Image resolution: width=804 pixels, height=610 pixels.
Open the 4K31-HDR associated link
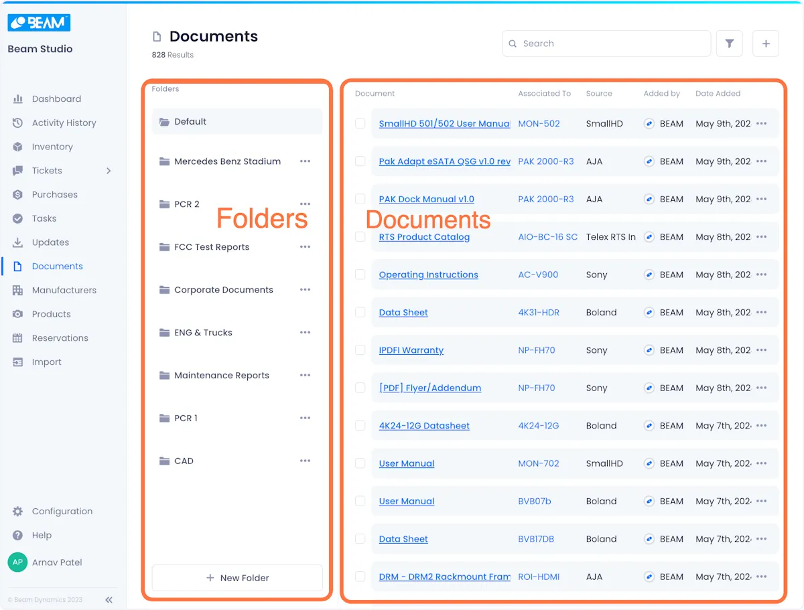[539, 313]
